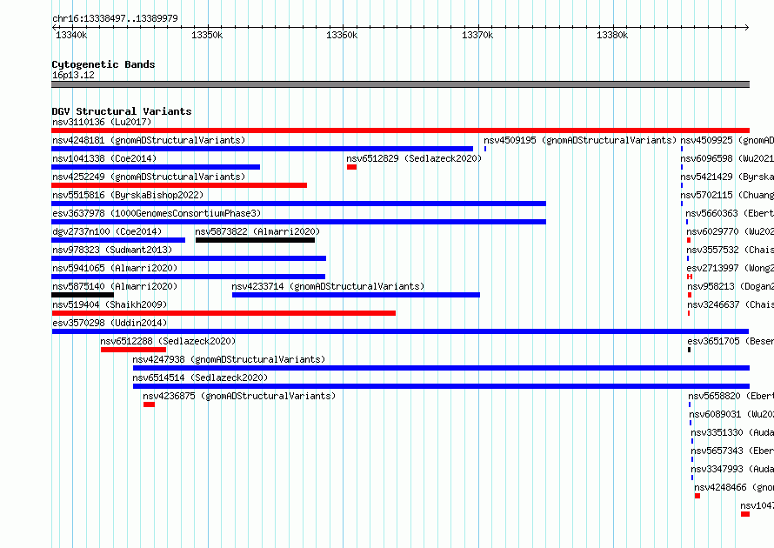Open nsv6512288 (Sedlazeck2020) label
Screen dimensions: 774x548
pyautogui.click(x=168, y=341)
